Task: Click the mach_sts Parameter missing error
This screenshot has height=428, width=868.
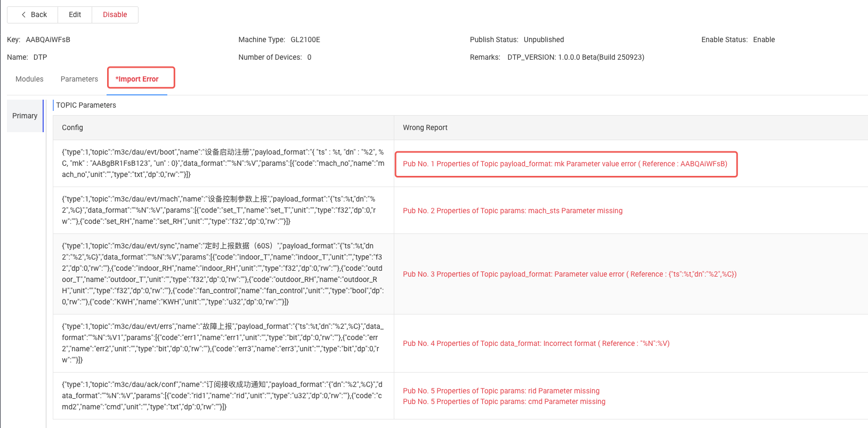Action: [x=513, y=211]
